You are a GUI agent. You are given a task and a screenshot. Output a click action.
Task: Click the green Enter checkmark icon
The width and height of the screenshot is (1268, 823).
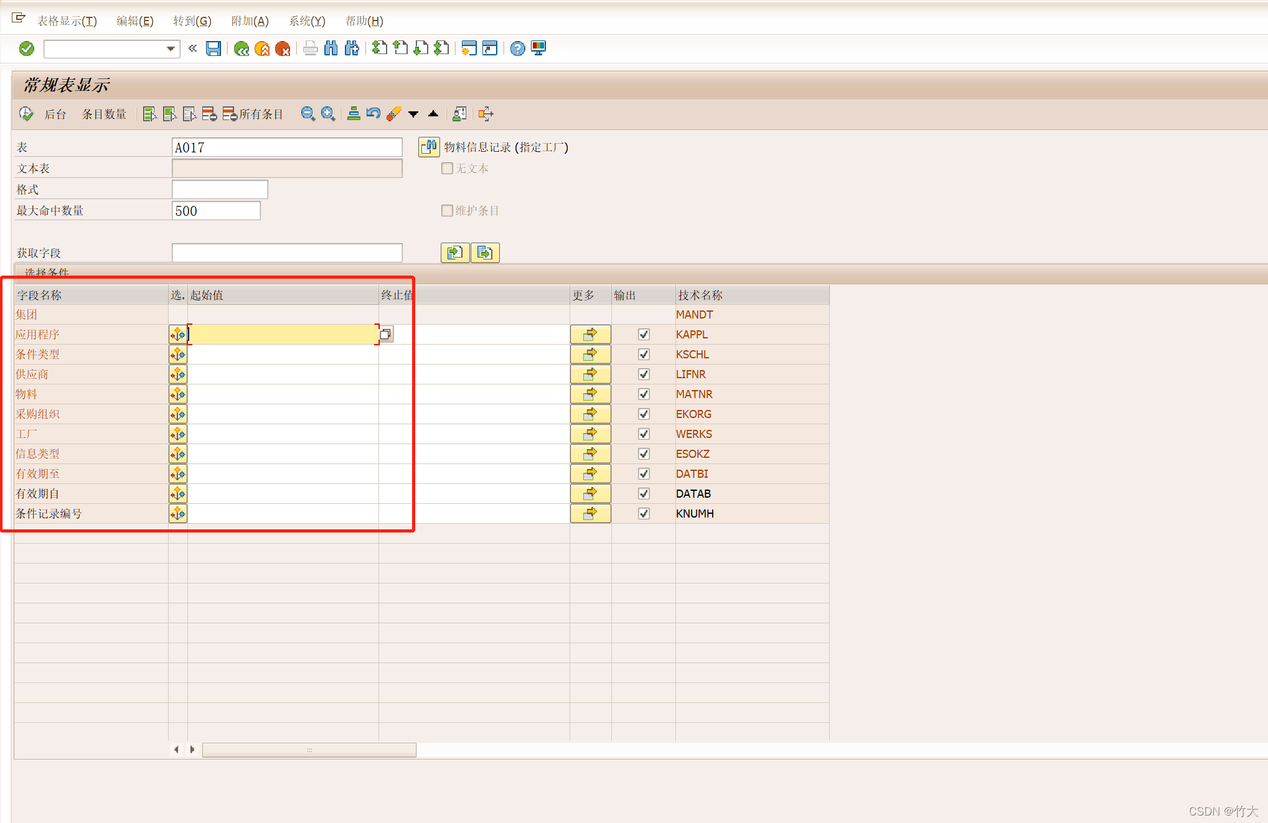click(27, 49)
